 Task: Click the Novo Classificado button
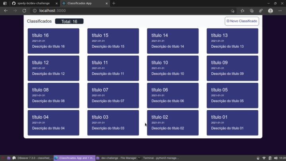pyautogui.click(x=242, y=21)
